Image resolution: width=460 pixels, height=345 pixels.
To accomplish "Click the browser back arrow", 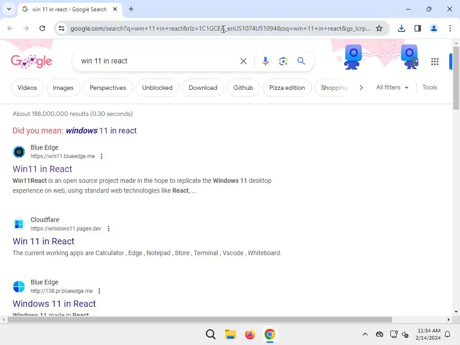I will click(x=10, y=28).
